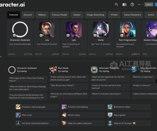Click Character Assistant circle icon in Try saying
Viewport: 157px width, 131px height.
pos(12,70)
